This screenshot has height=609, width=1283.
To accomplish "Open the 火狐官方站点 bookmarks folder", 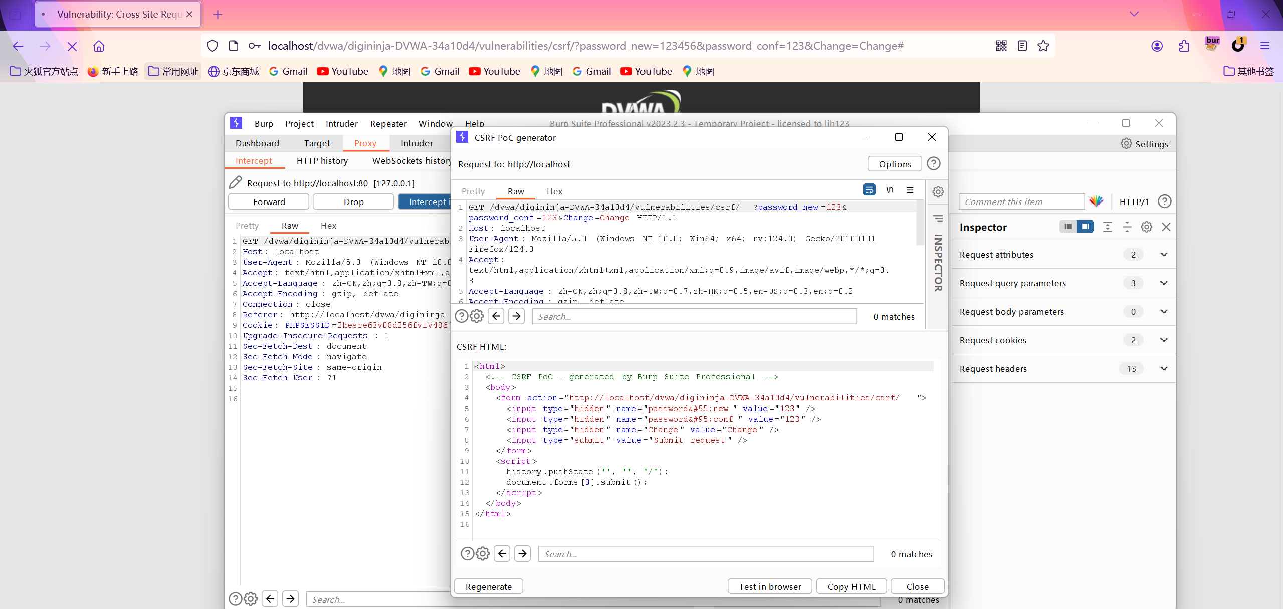I will (x=44, y=71).
